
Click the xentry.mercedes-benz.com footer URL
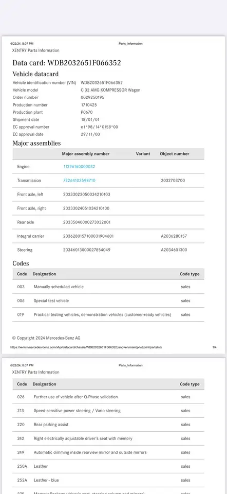pyautogui.click(x=86, y=347)
